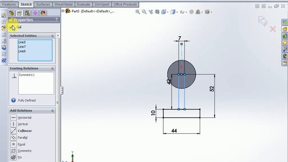Open the View Orientation dropdown arrow
The height and width of the screenshot is (162, 288).
pyautogui.click(x=168, y=12)
